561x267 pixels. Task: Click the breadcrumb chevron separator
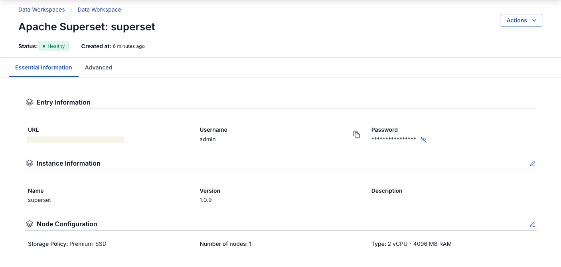(71, 10)
